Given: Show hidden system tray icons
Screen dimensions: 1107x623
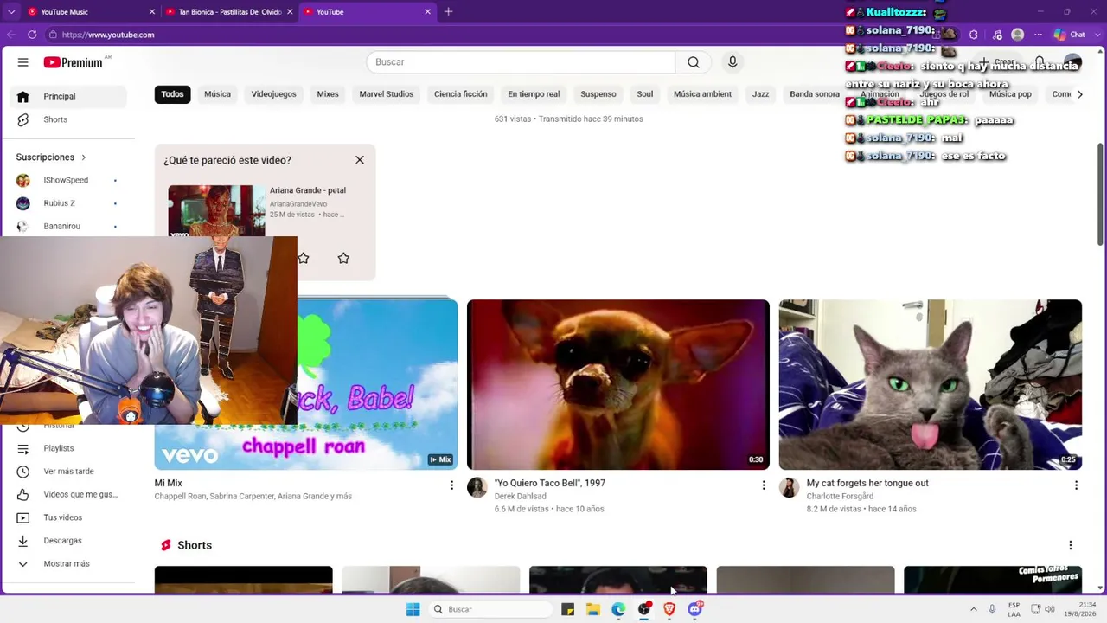Looking at the screenshot, I should tap(974, 609).
